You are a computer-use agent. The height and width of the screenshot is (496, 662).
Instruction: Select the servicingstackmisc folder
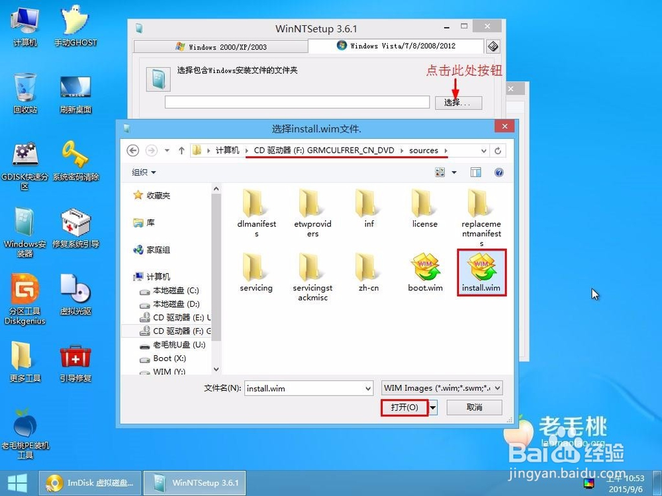(x=312, y=277)
